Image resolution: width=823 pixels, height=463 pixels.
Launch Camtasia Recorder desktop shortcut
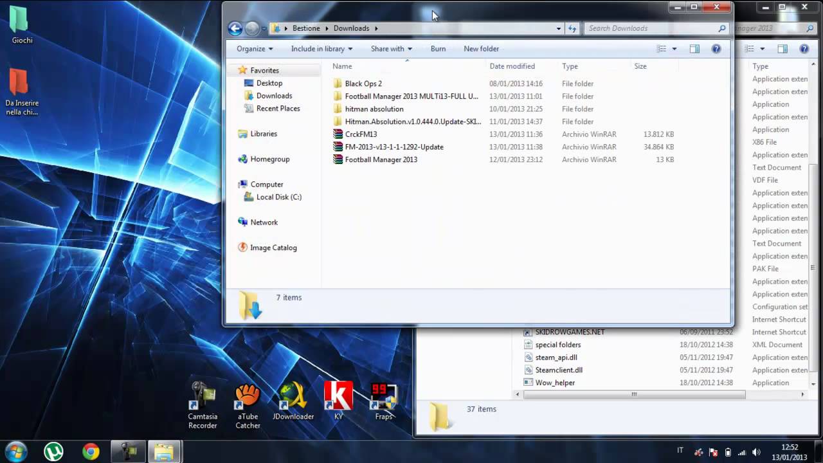[203, 405]
